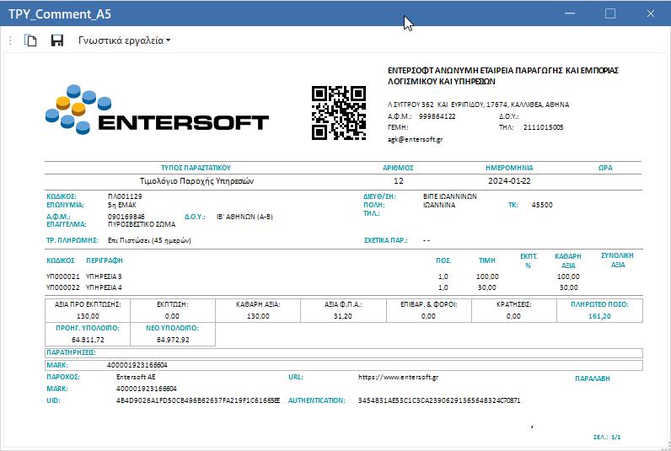Click the Entersoft logo image
Screen dimensions: 671x451
(157, 110)
